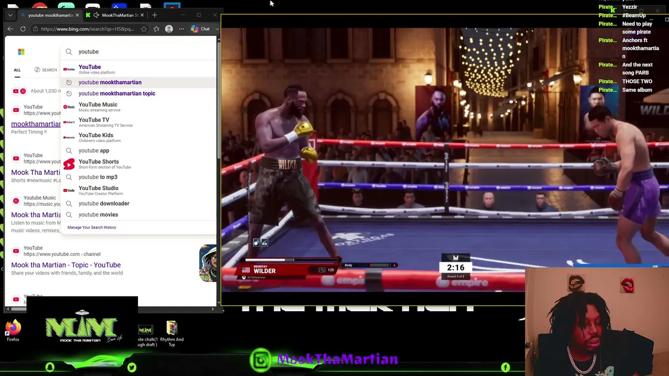
Task: Click the YouTube favicon beside the Topic result
Action: 16,251
